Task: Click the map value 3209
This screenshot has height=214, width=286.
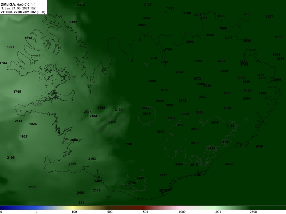Action: coord(194,129)
